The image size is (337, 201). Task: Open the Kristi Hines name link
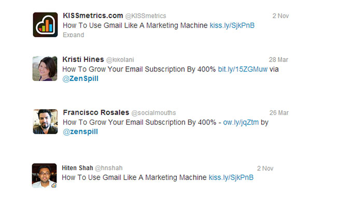[x=83, y=59]
